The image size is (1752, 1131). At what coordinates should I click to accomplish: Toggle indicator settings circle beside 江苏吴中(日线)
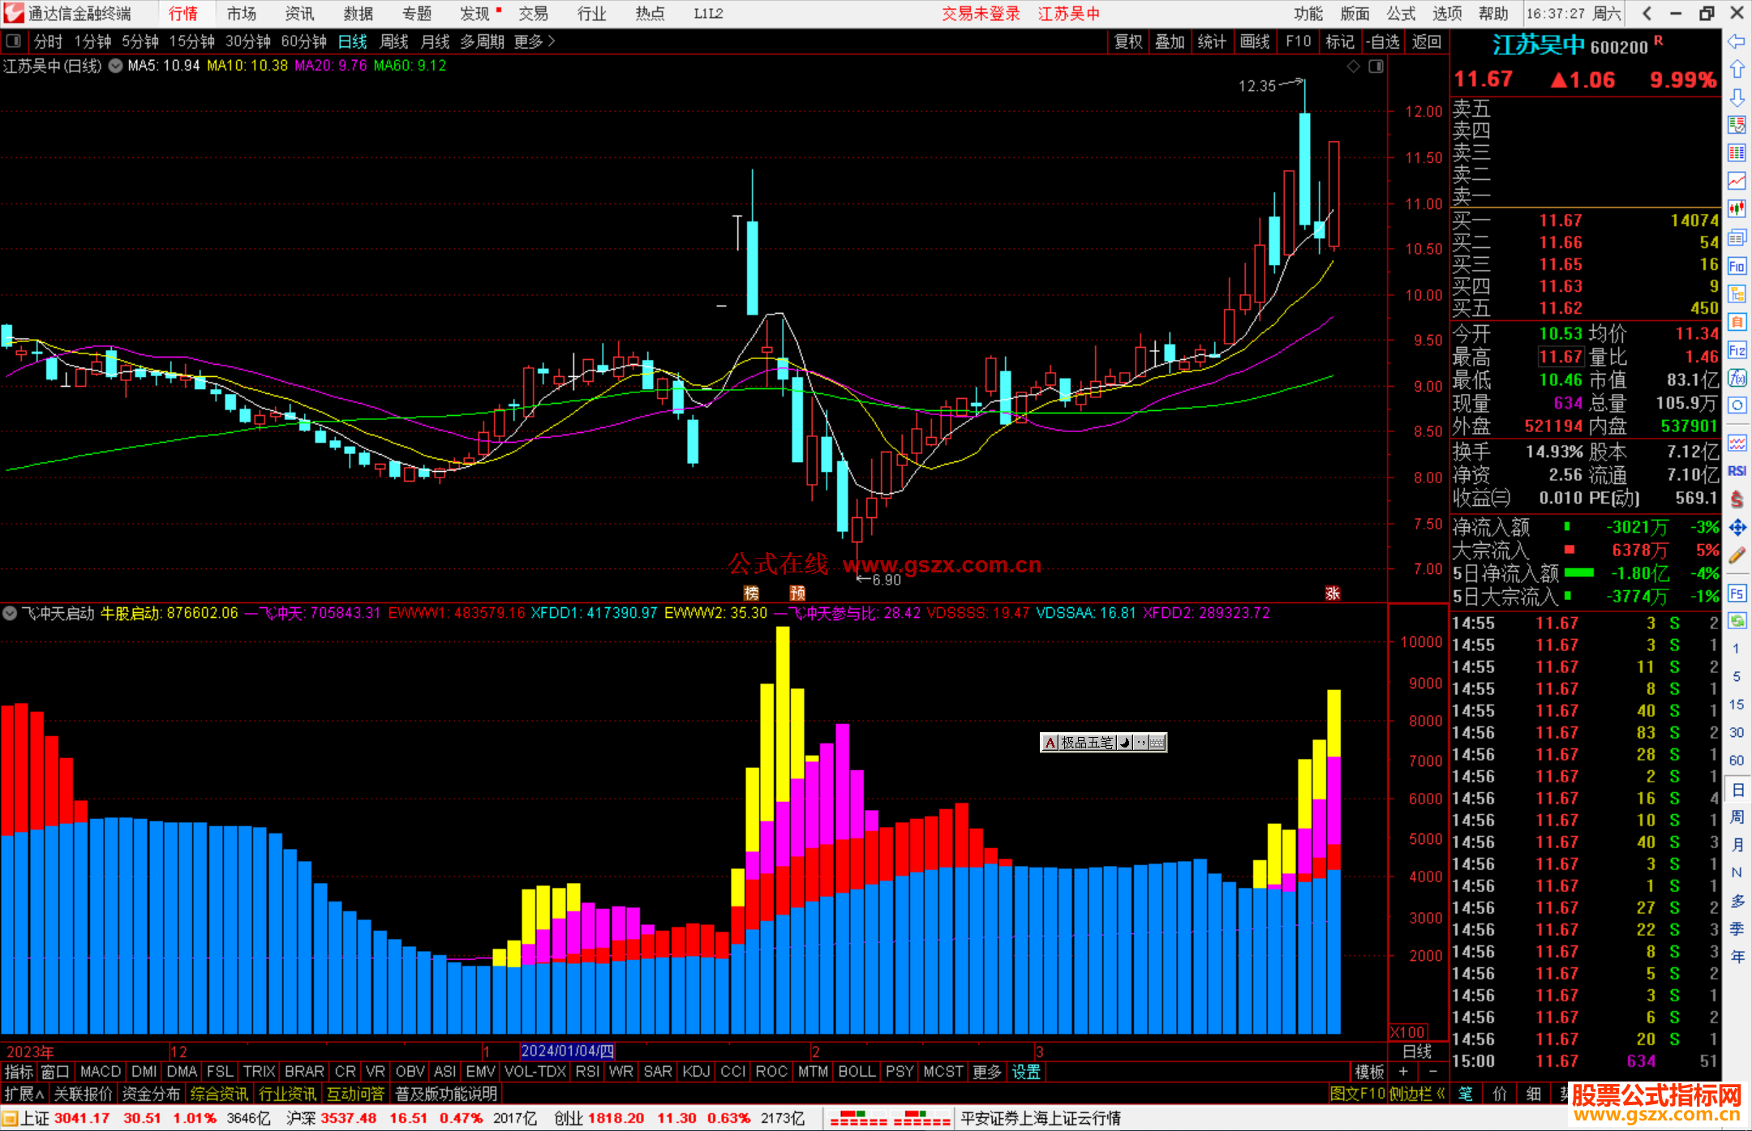point(116,66)
